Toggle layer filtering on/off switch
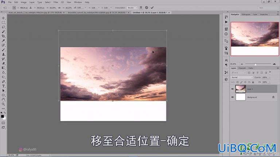The image size is (280, 157). coord(270,72)
